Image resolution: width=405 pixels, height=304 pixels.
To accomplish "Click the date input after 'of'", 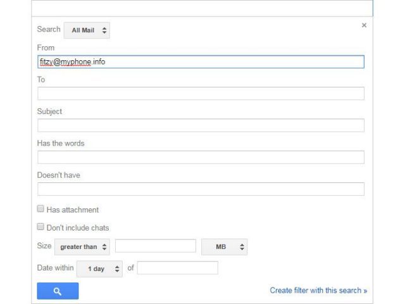I will click(x=178, y=268).
